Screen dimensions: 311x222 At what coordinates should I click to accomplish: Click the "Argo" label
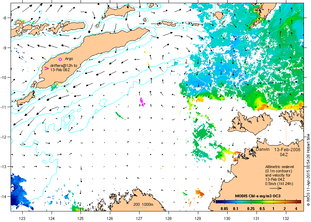coord(69,59)
